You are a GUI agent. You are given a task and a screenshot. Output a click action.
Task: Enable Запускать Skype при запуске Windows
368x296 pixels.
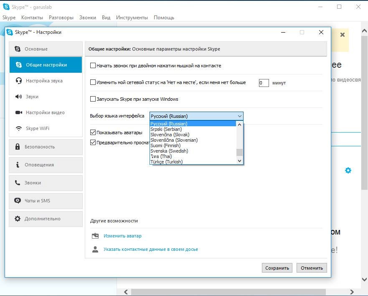point(93,99)
